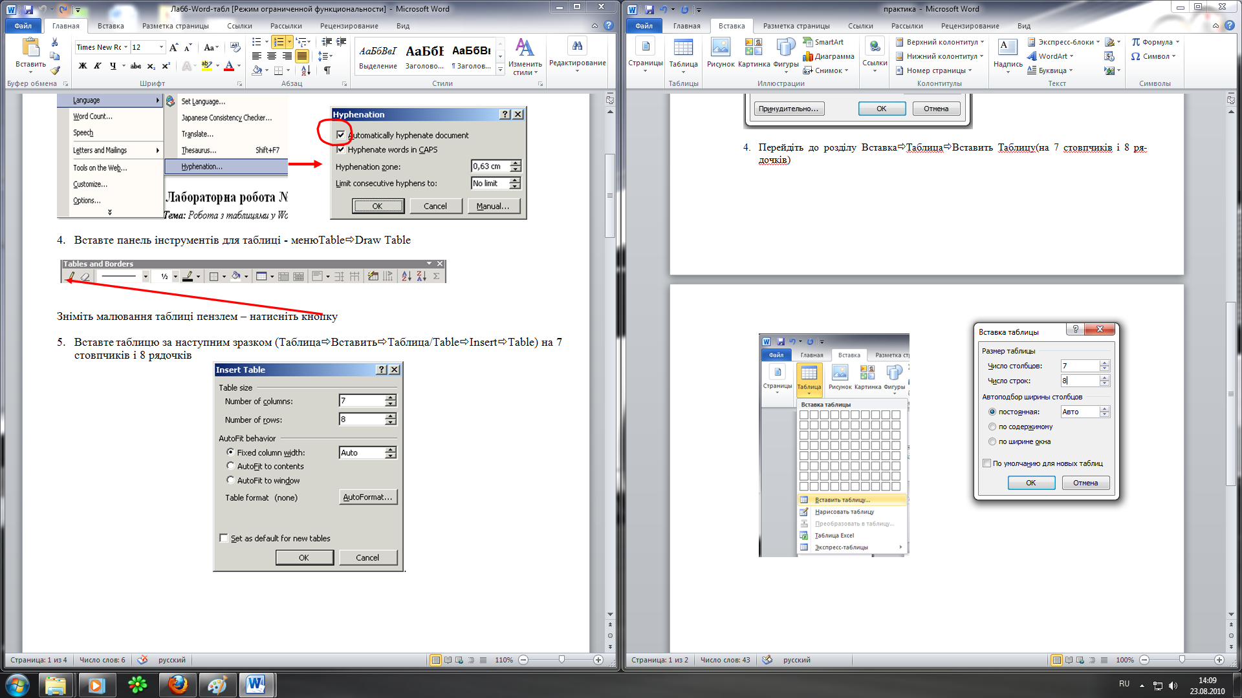This screenshot has width=1242, height=698.
Task: Click Страница: 1 из 4 in Лаб6 status bar
Action: 38,660
